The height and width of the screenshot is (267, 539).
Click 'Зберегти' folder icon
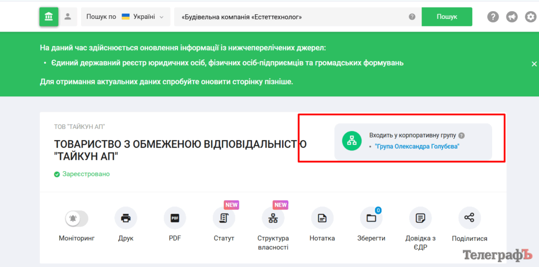[x=371, y=218]
